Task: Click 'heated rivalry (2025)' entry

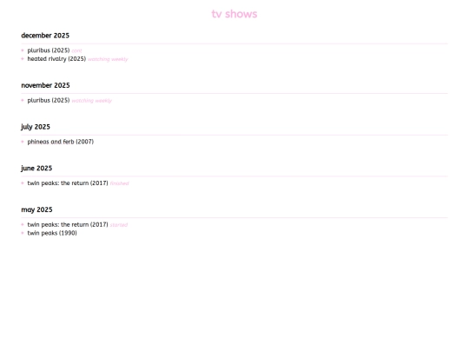Action: click(56, 59)
